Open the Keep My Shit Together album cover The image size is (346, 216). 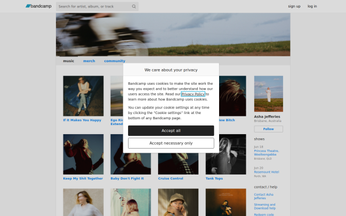coord(83,154)
